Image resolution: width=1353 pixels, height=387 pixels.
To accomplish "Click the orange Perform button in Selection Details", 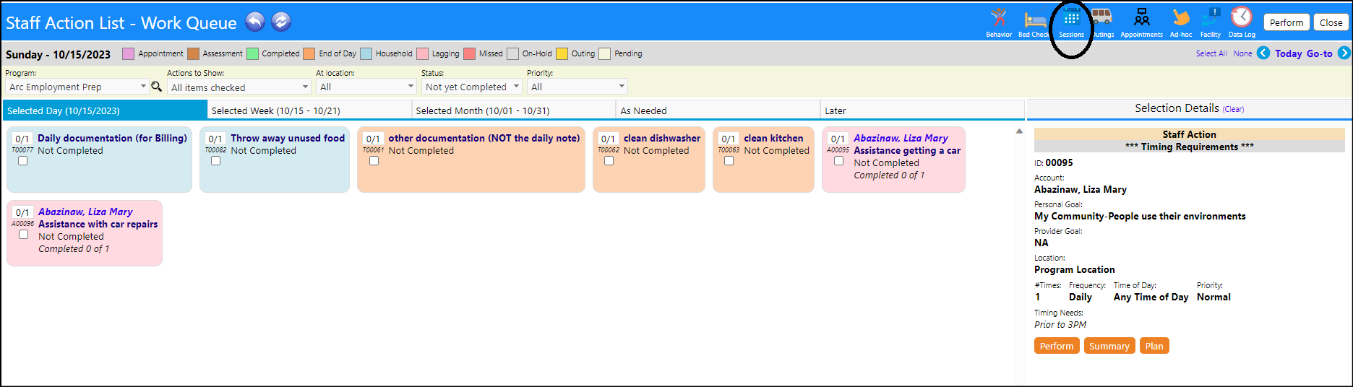I will point(1057,346).
